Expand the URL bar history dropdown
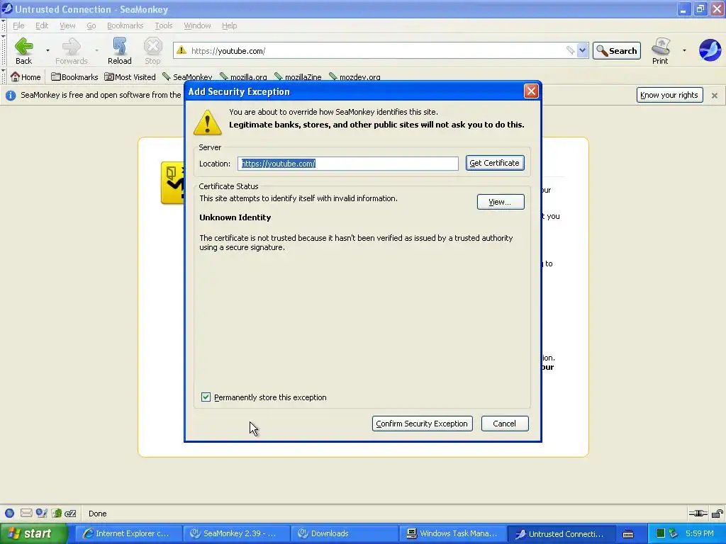This screenshot has width=726, height=544. tap(583, 50)
